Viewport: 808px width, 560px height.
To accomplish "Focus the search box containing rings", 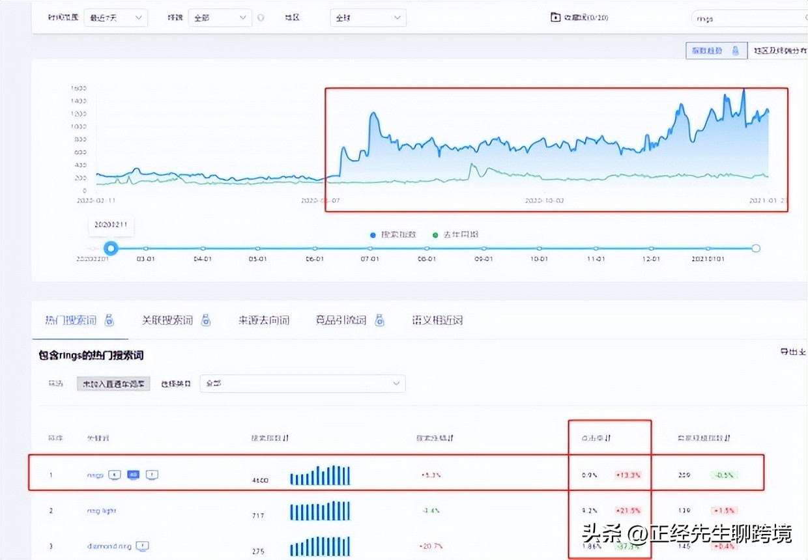I will 749,18.
